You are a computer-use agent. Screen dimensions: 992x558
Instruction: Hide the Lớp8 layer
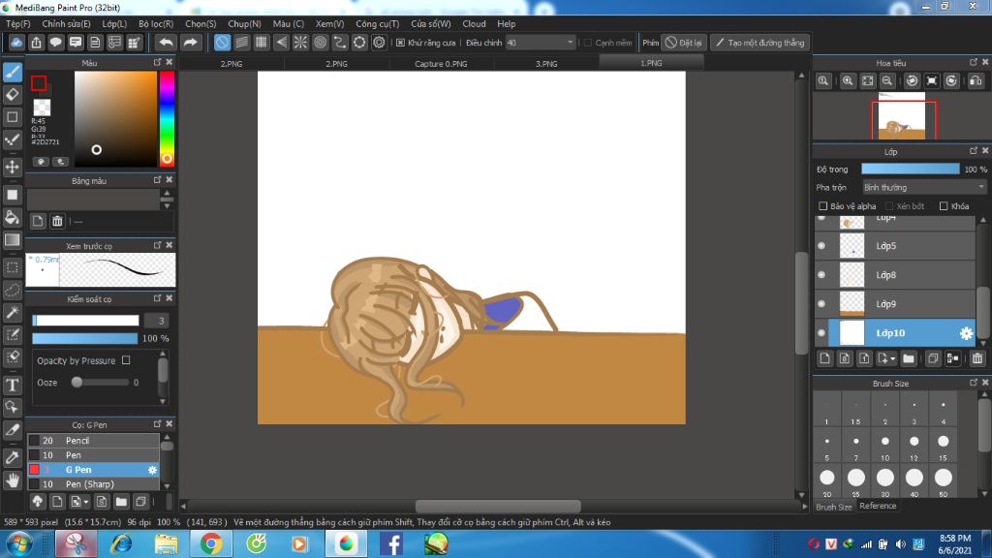click(821, 274)
